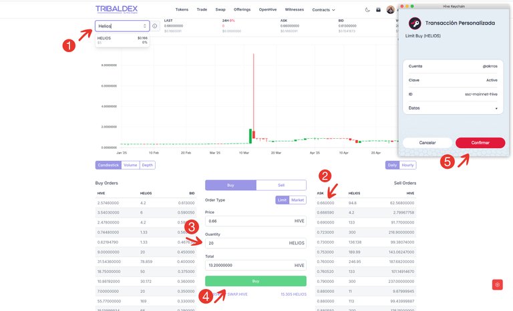This screenshot has width=513, height=311.
Task: Switch chart to Candlestick view
Action: tap(108, 165)
